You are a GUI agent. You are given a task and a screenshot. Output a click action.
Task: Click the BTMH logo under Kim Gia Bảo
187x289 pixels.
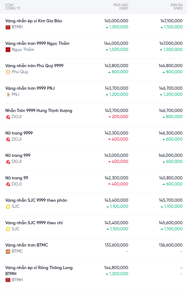pos(8,27)
